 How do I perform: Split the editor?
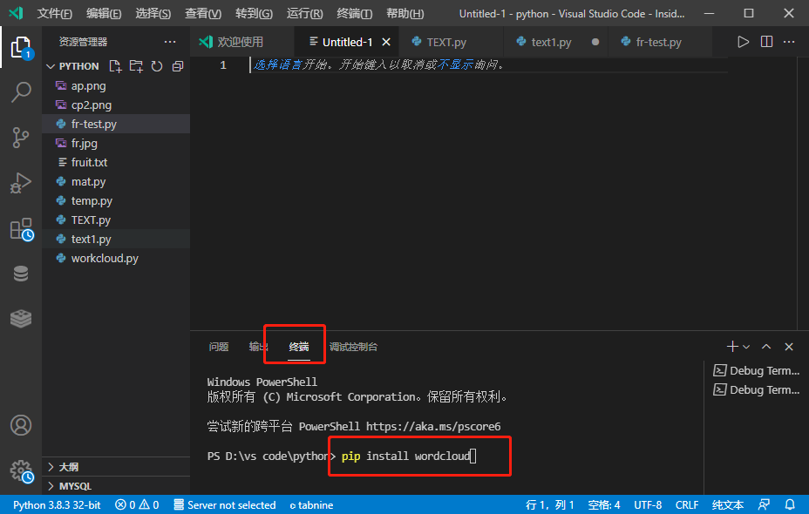click(x=767, y=41)
